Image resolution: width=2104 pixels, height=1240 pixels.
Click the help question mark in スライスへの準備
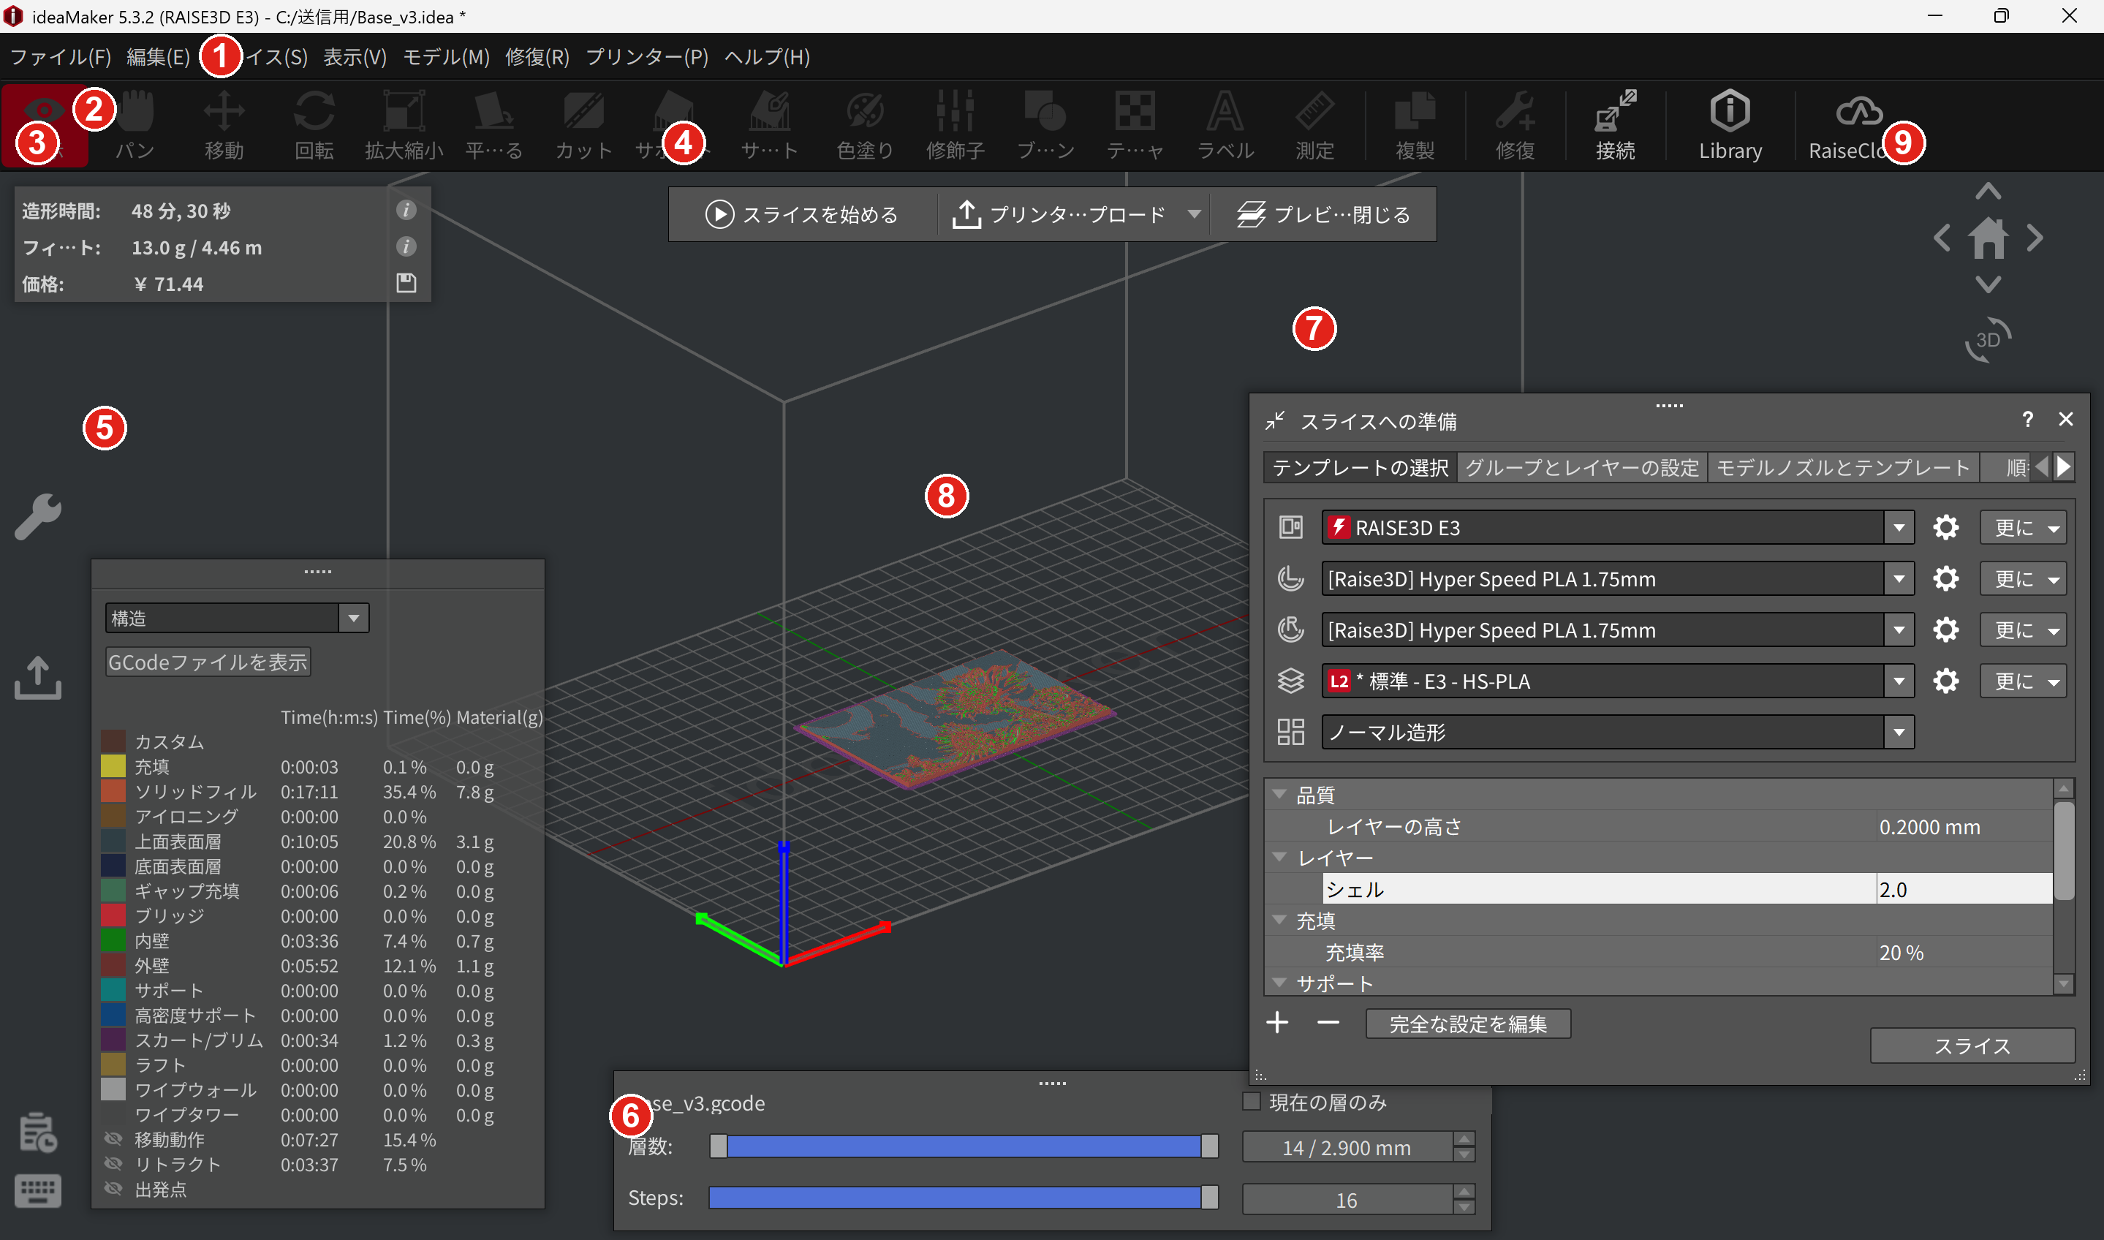pos(2027,420)
